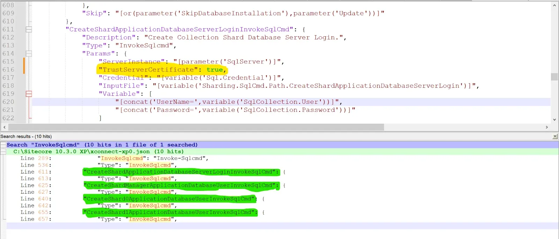Click horizontal scrollbar right arrow

tap(547, 128)
